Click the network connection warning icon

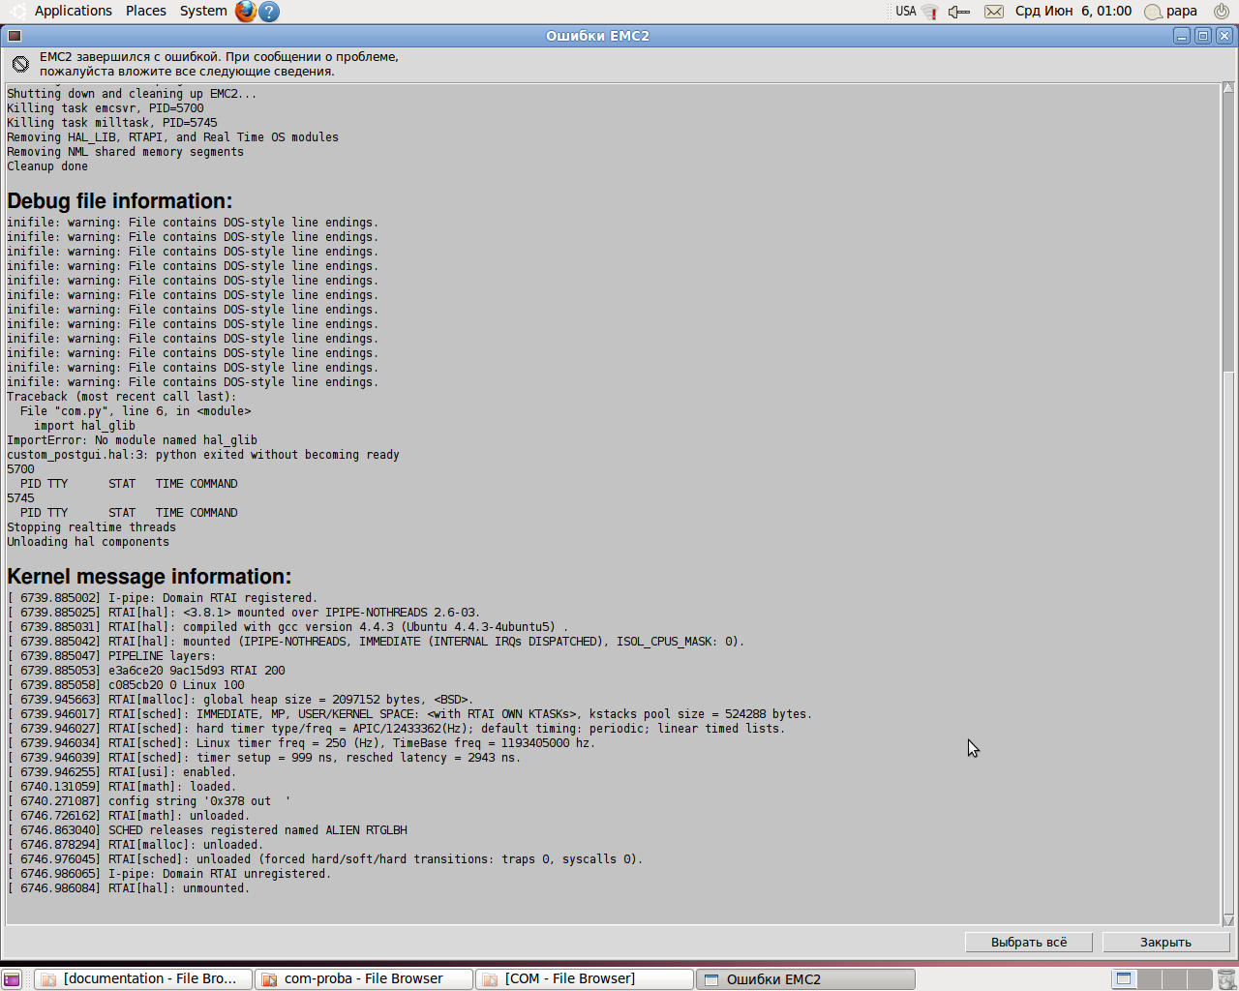(929, 12)
